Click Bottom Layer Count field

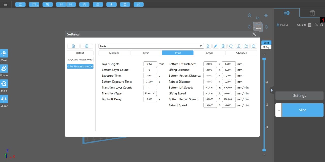click(x=150, y=70)
